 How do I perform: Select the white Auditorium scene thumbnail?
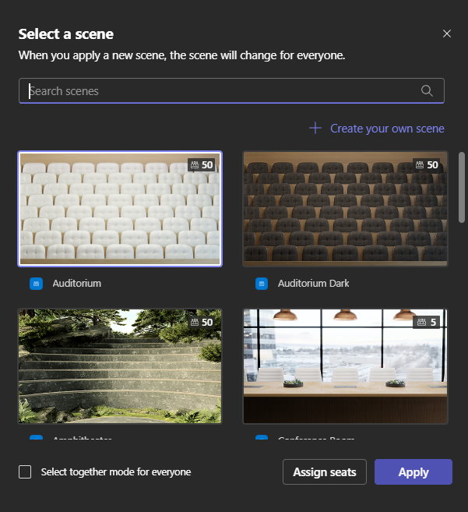click(x=120, y=209)
